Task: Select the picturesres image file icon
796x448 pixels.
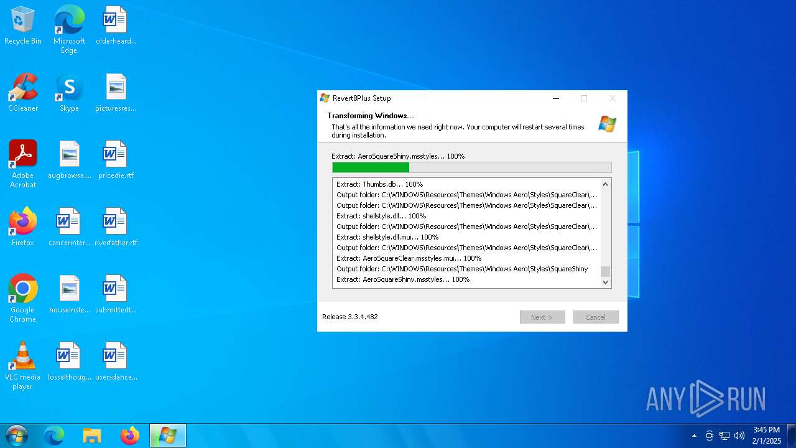Action: (116, 93)
